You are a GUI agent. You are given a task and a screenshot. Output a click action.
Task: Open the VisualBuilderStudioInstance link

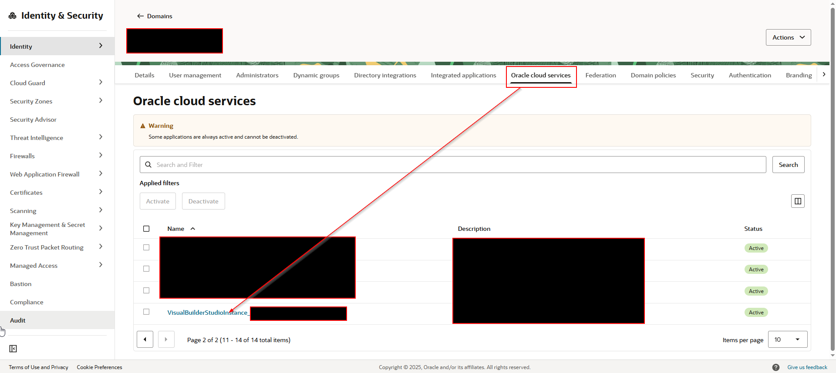(x=208, y=313)
